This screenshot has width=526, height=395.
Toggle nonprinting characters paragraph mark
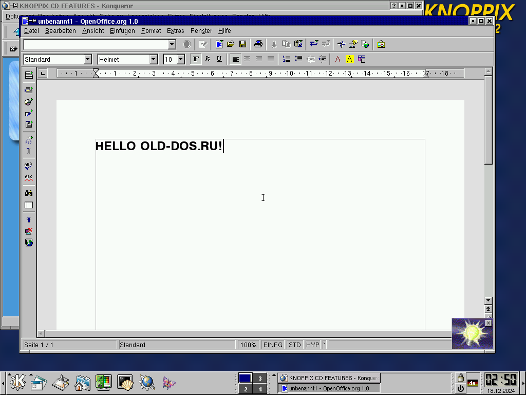coord(29,220)
